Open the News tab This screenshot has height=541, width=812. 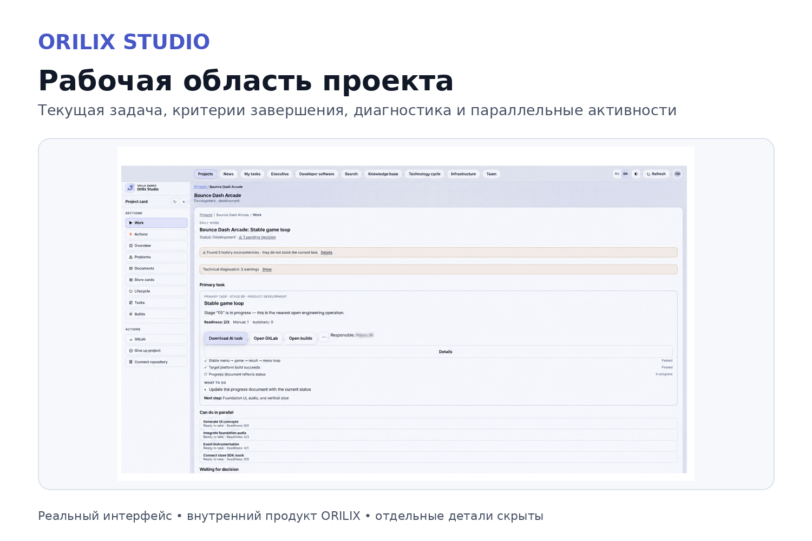pyautogui.click(x=228, y=174)
